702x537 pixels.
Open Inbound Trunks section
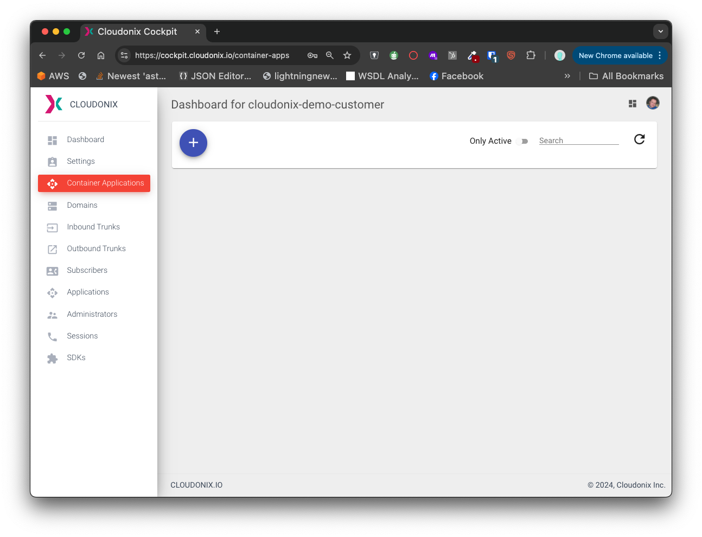pyautogui.click(x=93, y=227)
